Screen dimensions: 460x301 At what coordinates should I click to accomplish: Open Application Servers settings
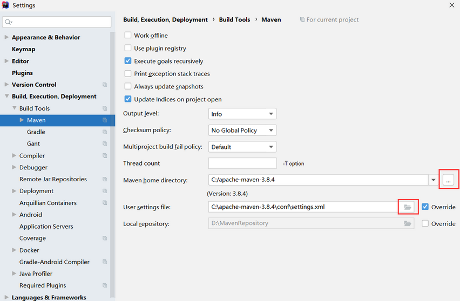[x=46, y=227]
